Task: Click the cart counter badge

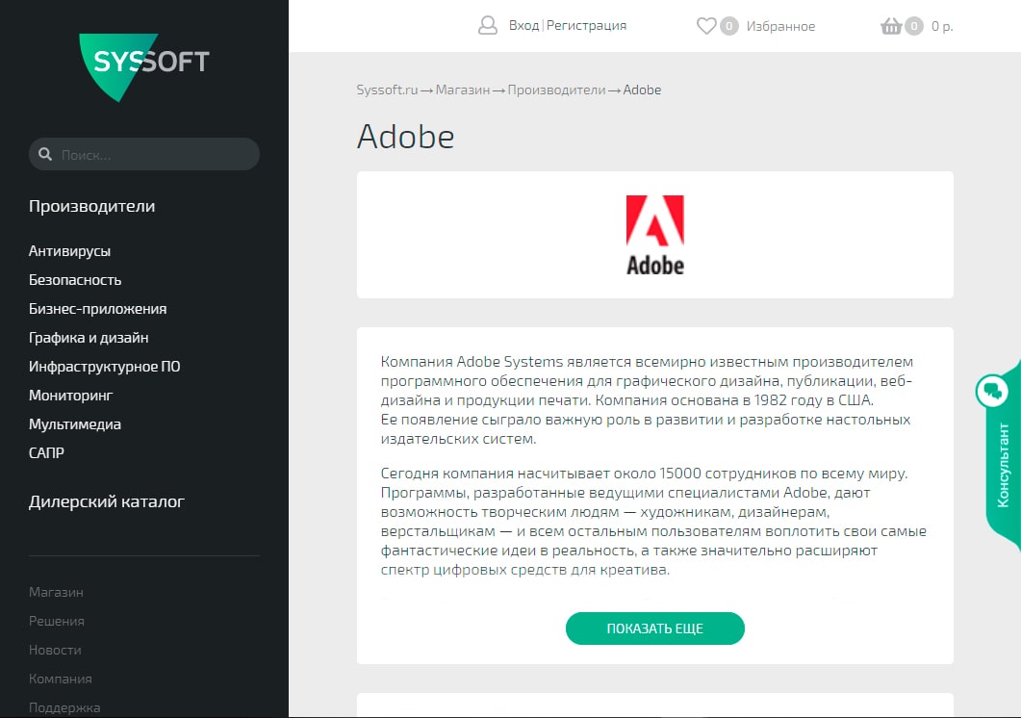Action: [x=914, y=26]
